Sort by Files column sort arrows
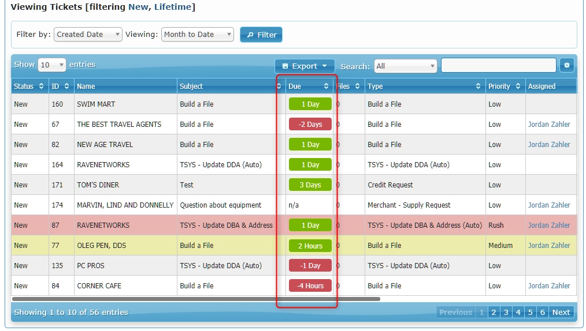Viewport: 586px width, 331px height. 357,86
